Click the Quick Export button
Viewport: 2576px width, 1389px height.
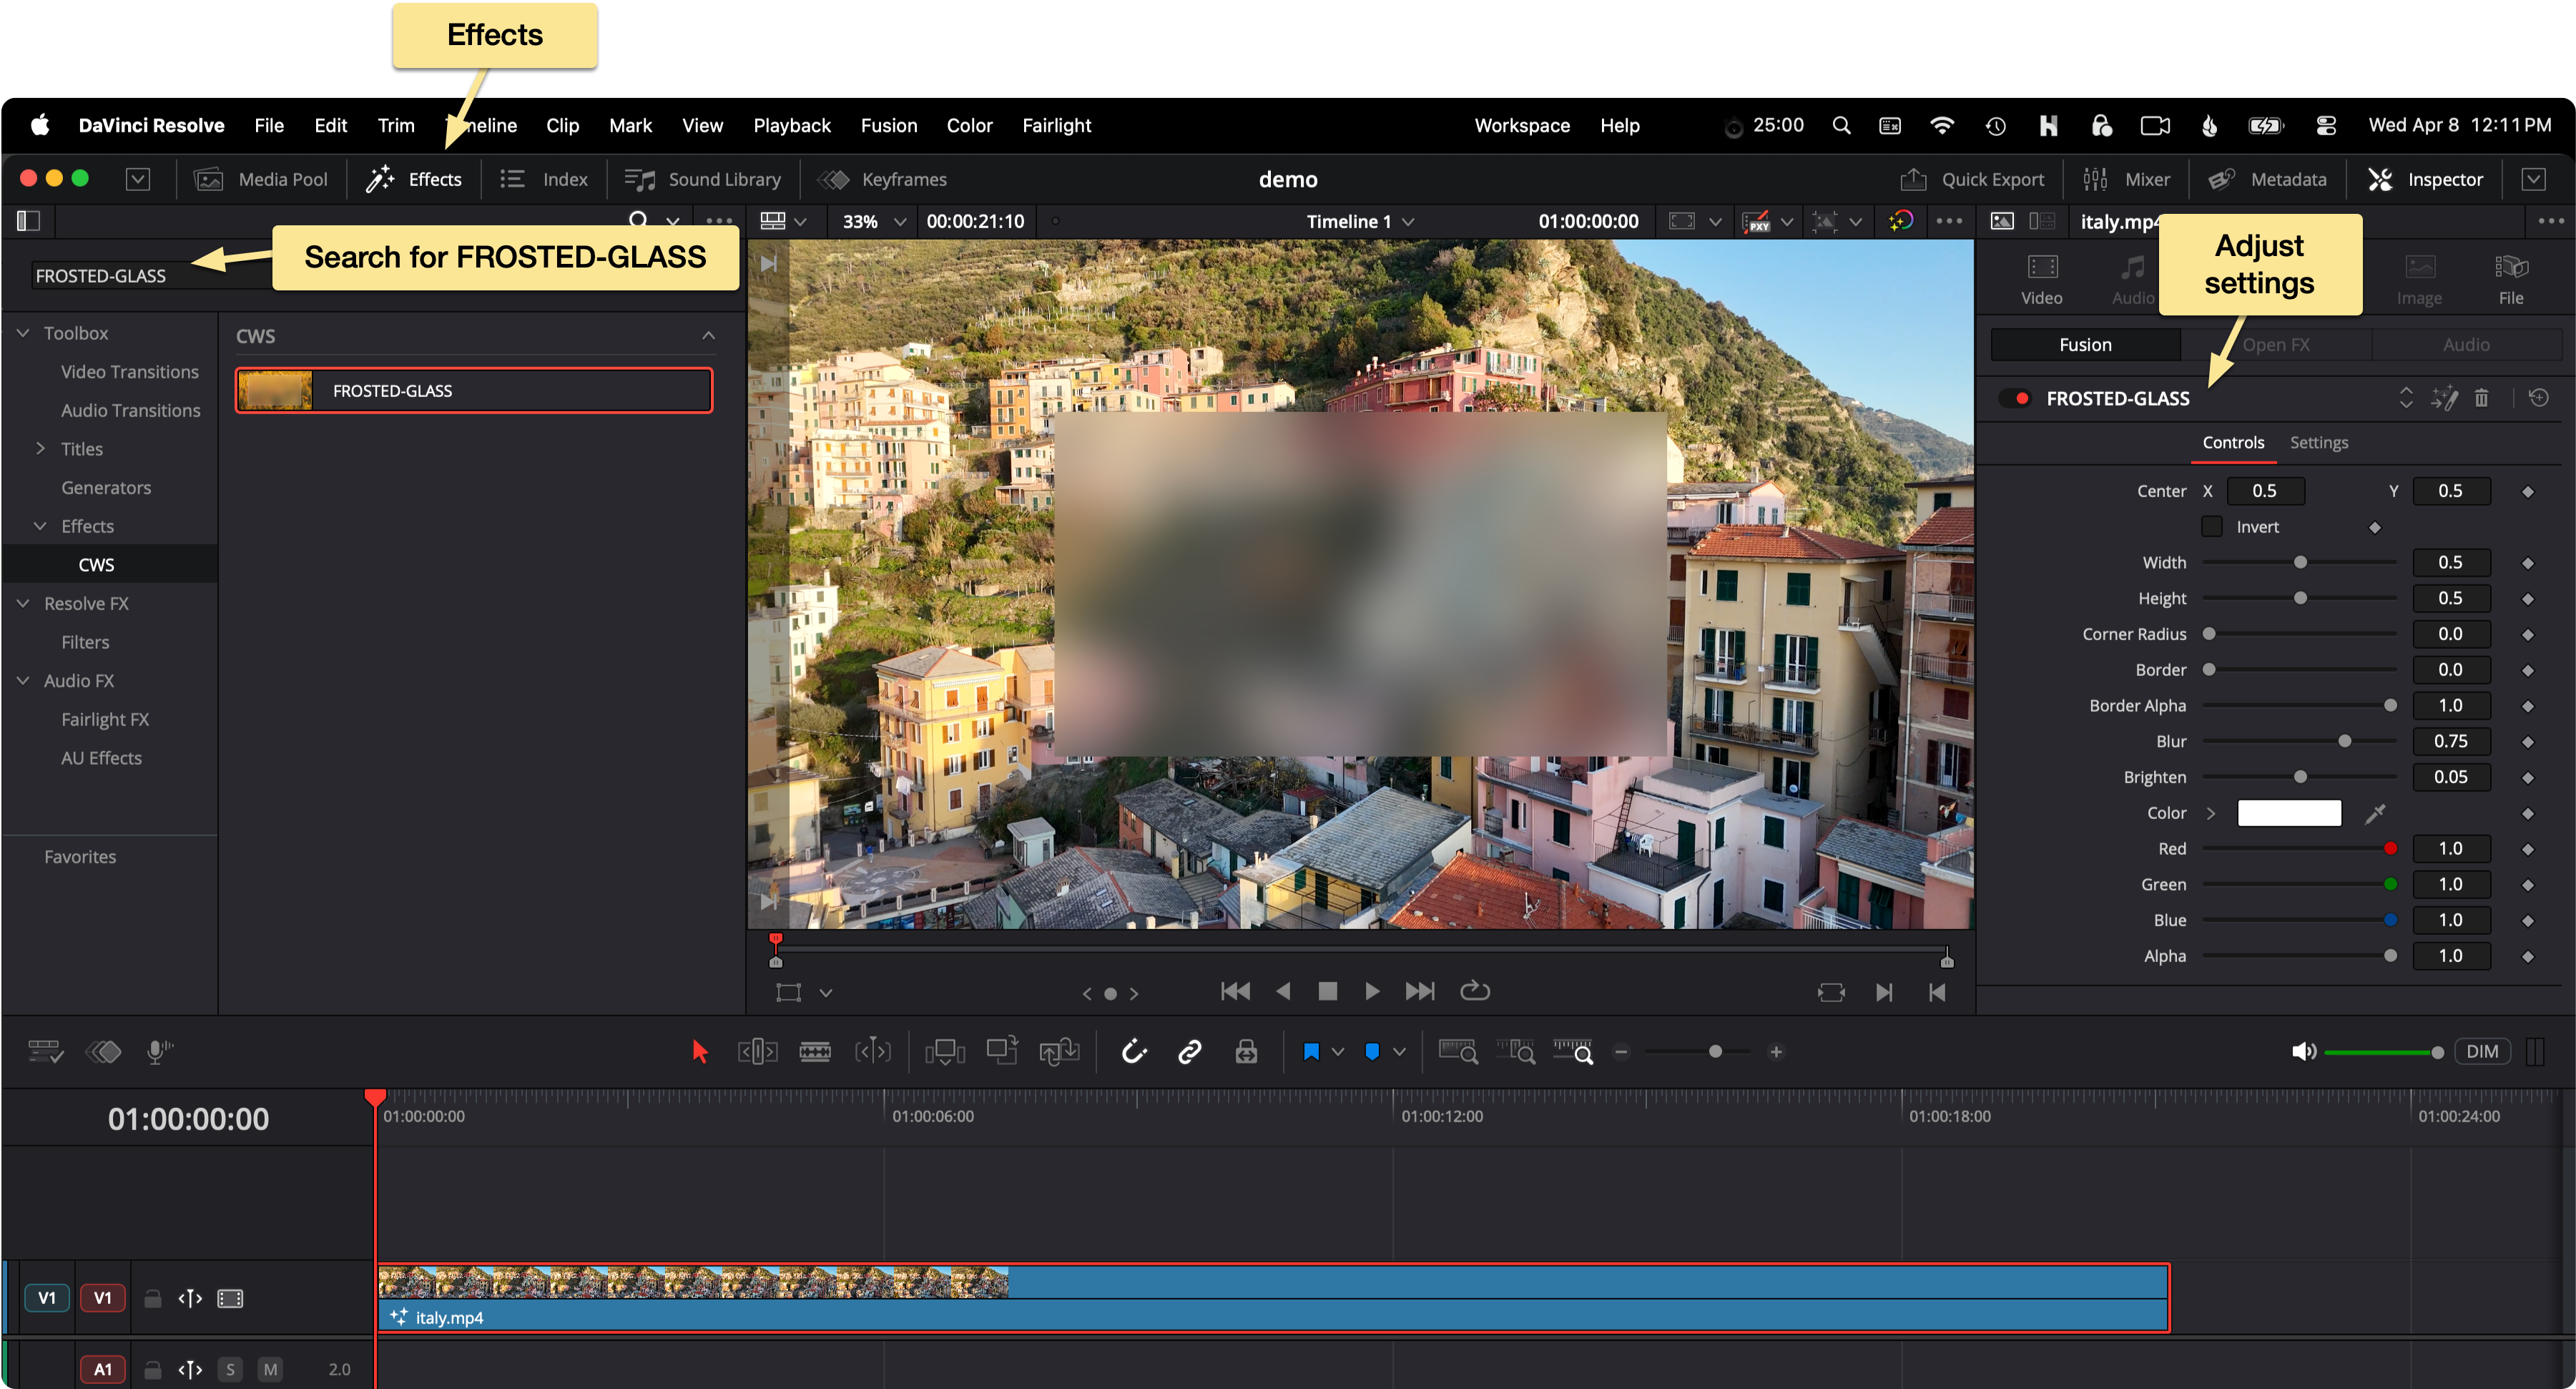coord(1971,179)
